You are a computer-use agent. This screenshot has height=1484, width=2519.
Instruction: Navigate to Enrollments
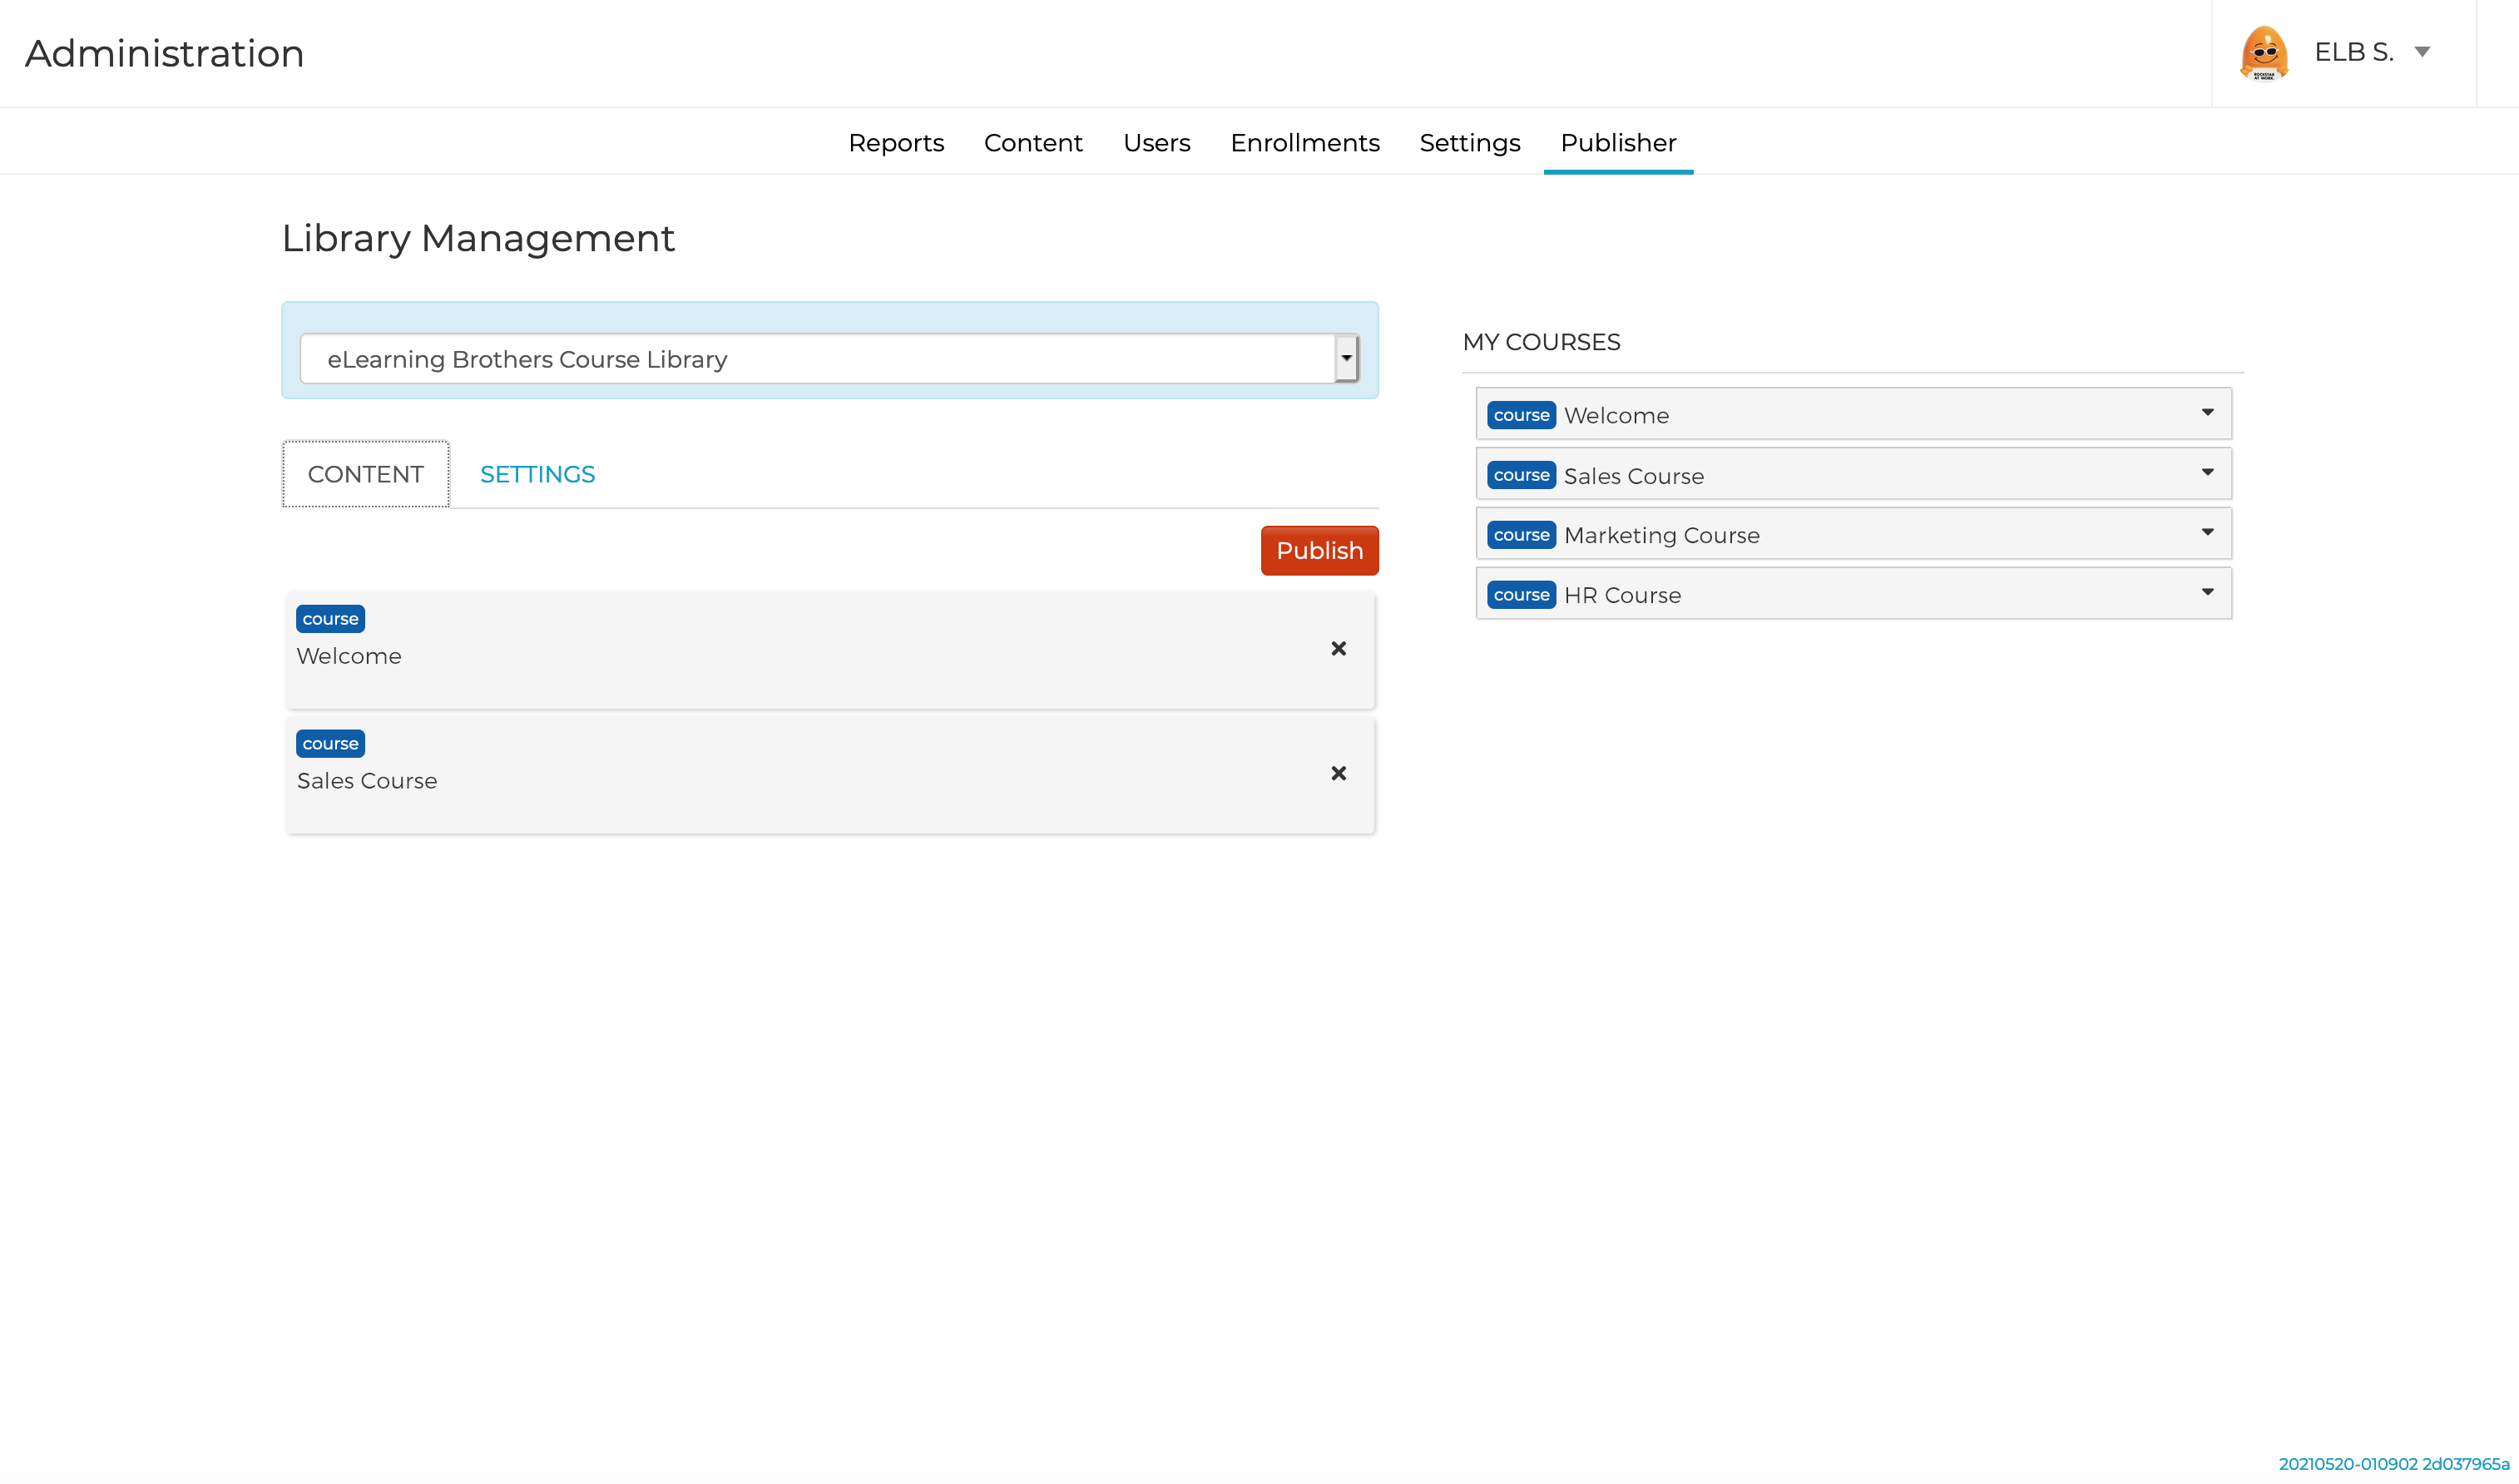[1304, 143]
